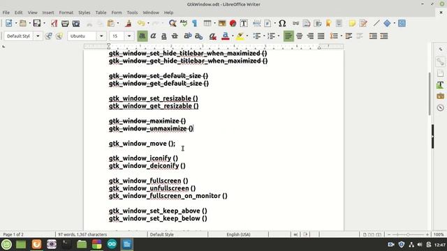447x251 pixels.
Task: Insert a hyperlink
Action: pos(295,23)
